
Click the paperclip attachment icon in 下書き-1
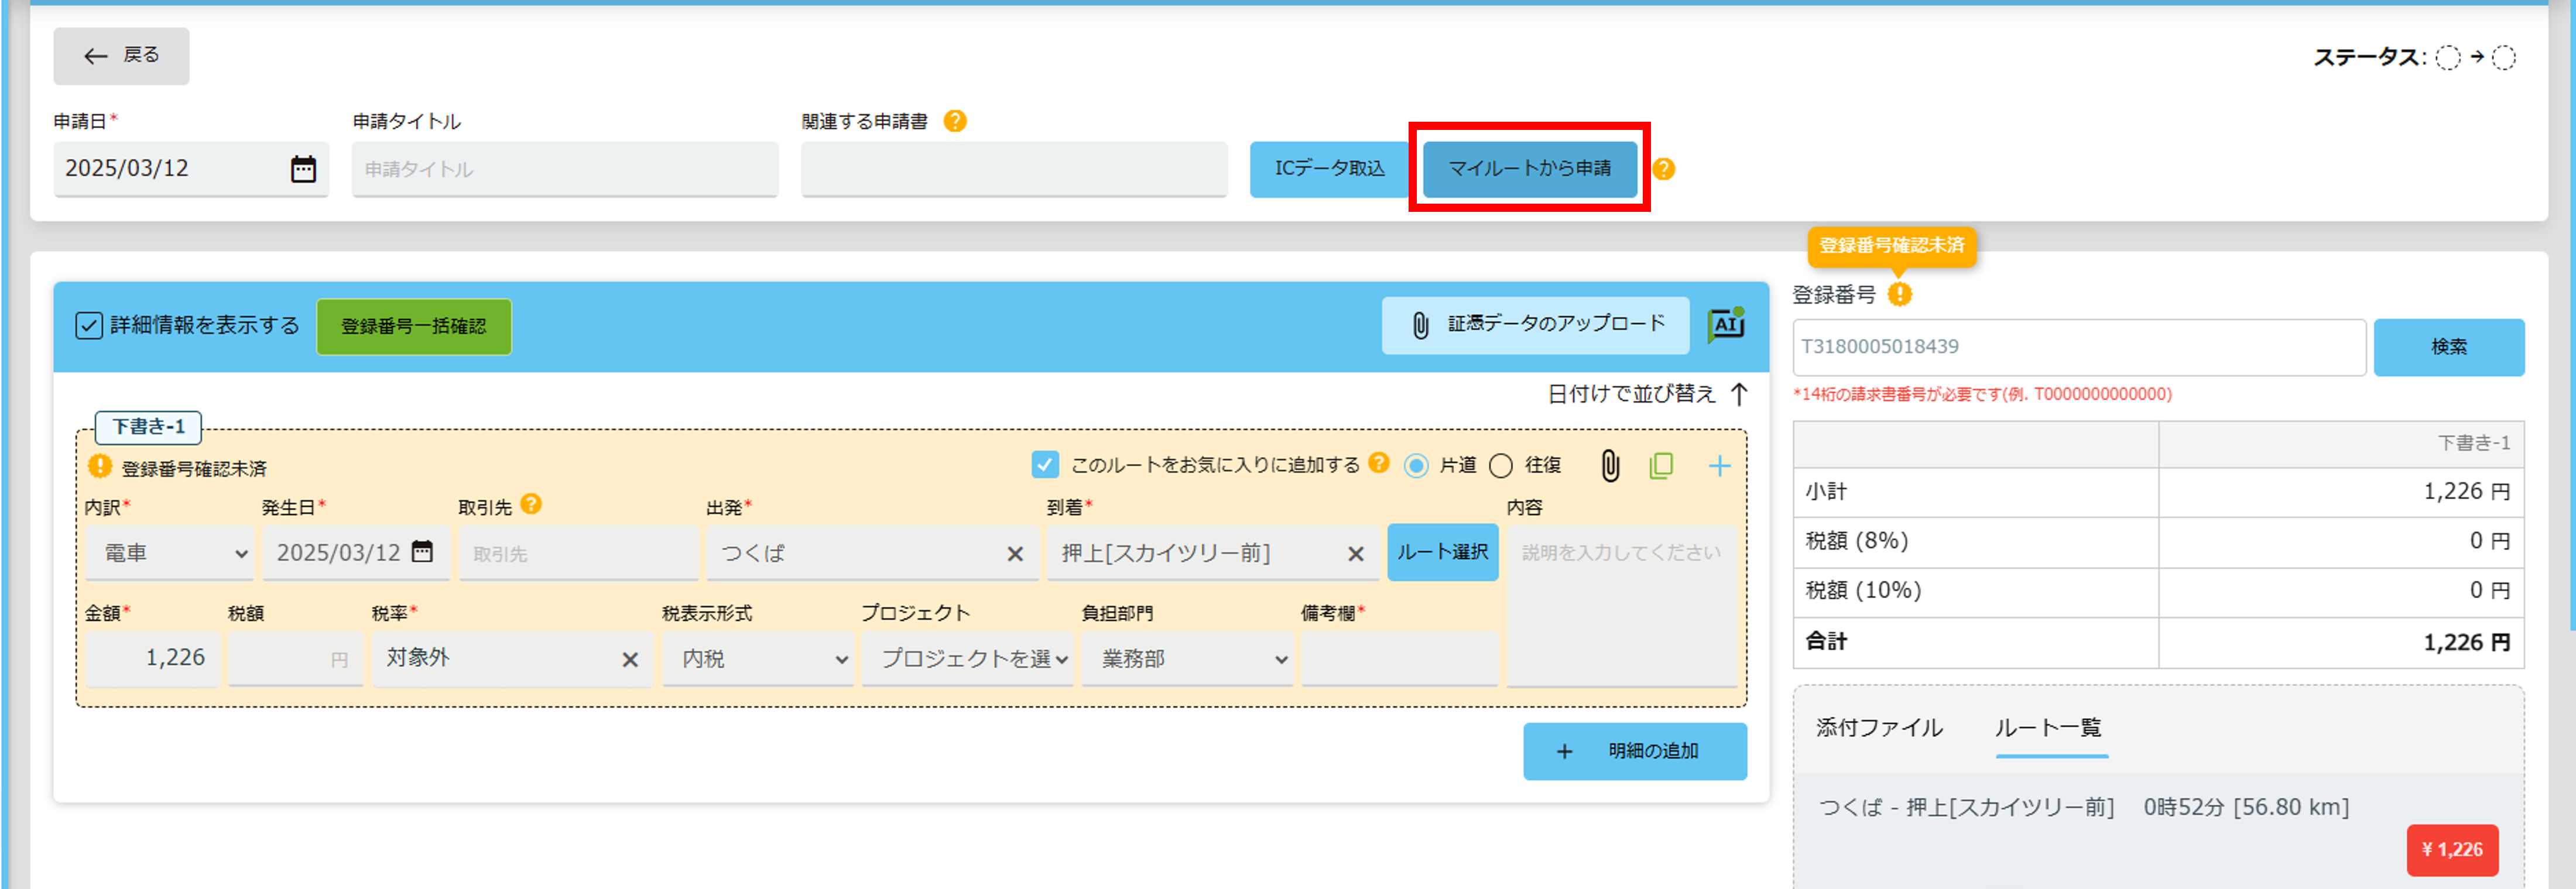click(1610, 465)
